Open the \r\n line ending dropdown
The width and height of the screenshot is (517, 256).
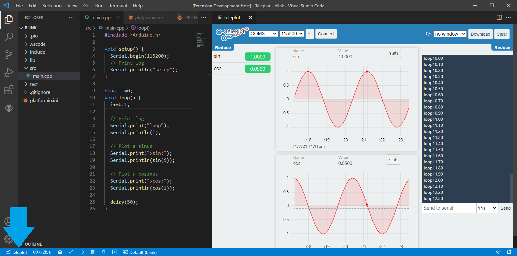(487, 208)
